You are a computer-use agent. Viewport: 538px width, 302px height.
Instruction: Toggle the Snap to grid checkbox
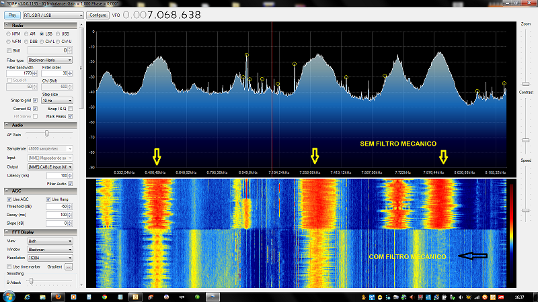[x=35, y=100]
